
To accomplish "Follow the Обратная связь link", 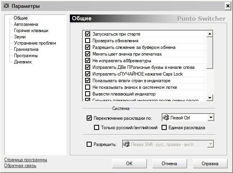I will click(x=20, y=166).
